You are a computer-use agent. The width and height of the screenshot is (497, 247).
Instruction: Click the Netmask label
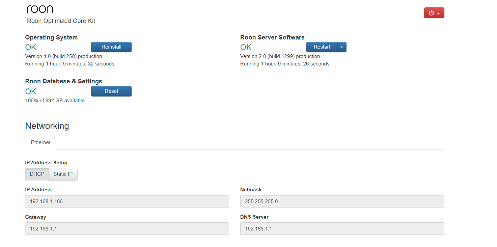point(251,190)
